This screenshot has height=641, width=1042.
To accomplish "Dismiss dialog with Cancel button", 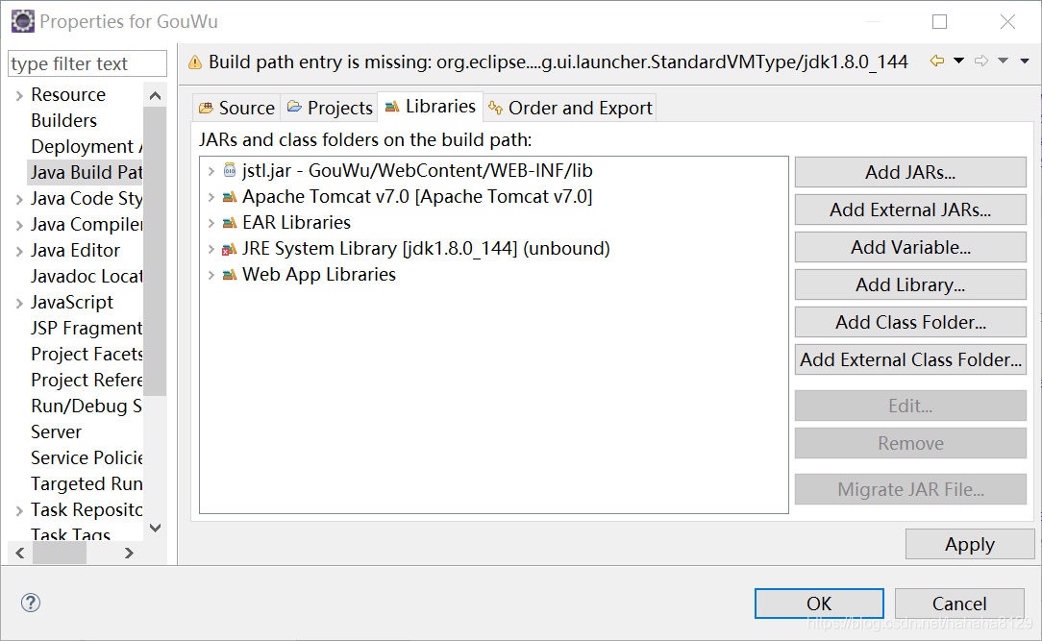I will click(959, 604).
